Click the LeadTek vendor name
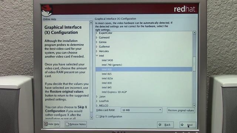 [x=104, y=101]
